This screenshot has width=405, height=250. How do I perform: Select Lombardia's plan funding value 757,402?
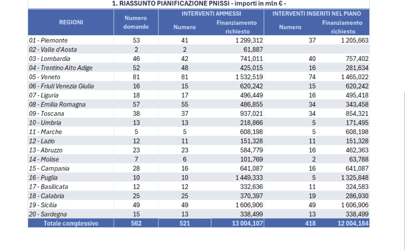[355, 59]
